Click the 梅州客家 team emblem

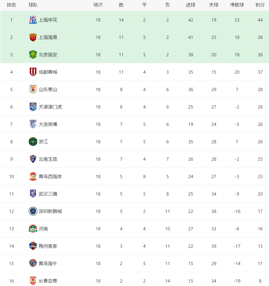(x=33, y=246)
